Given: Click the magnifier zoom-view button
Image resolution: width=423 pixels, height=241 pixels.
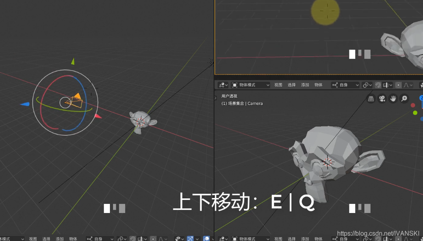Looking at the screenshot, I should 404,99.
